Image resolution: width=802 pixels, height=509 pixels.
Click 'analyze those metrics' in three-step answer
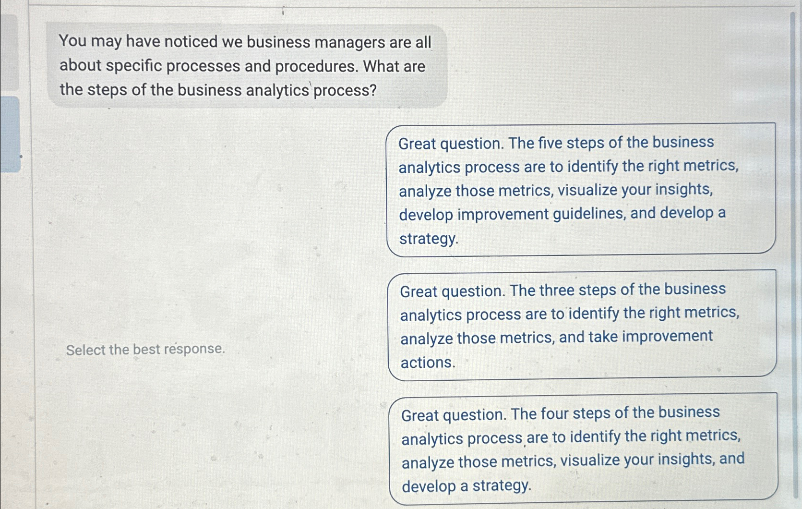(x=478, y=339)
